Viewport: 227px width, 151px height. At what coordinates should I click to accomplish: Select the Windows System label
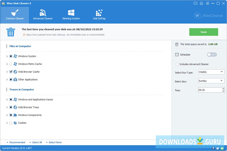pyautogui.click(x=27, y=56)
